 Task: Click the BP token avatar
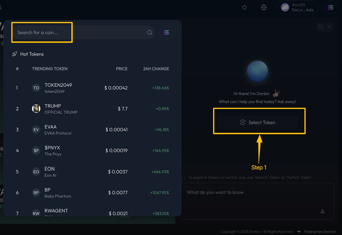(x=36, y=193)
